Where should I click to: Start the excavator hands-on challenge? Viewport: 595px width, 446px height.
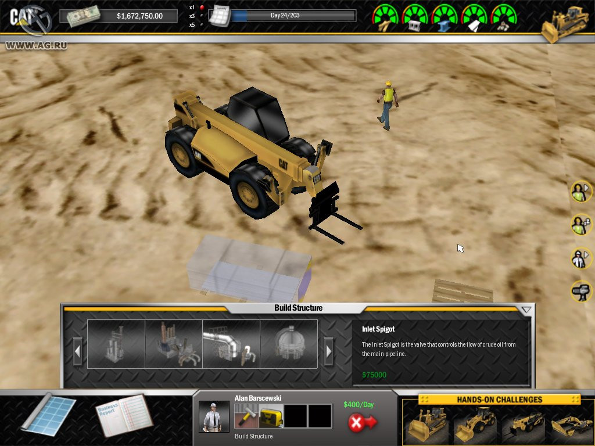tap(571, 424)
